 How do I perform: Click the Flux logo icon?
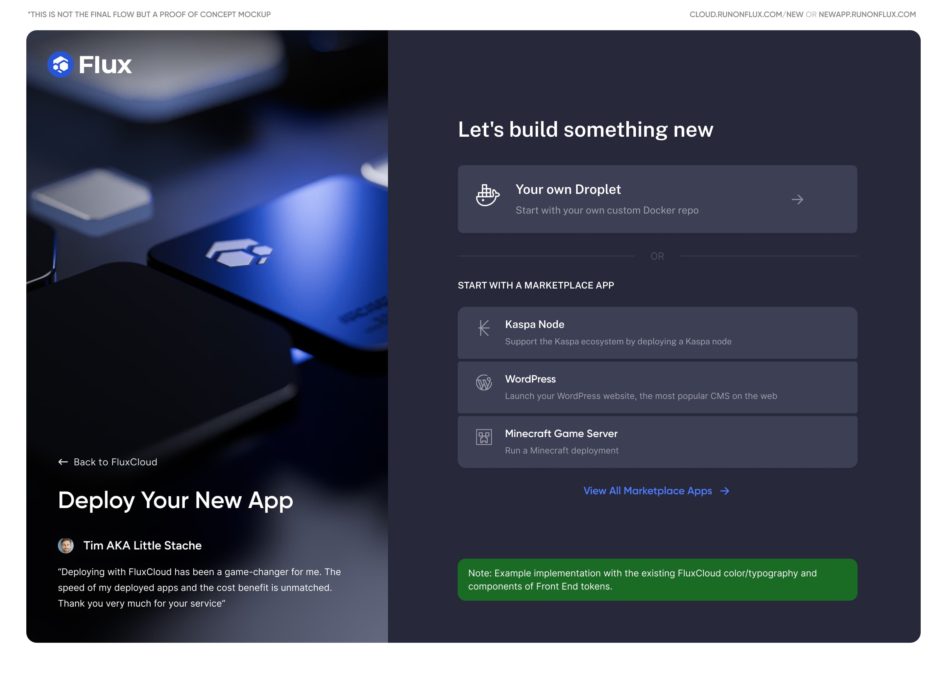[60, 64]
